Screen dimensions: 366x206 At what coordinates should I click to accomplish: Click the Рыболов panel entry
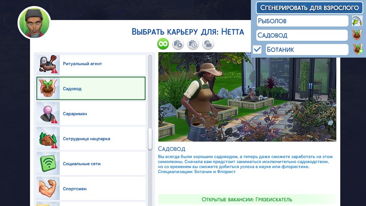(302, 21)
